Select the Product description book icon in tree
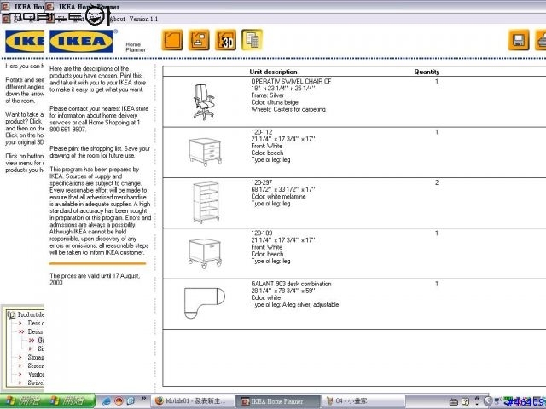The image size is (546, 409). pyautogui.click(x=11, y=314)
